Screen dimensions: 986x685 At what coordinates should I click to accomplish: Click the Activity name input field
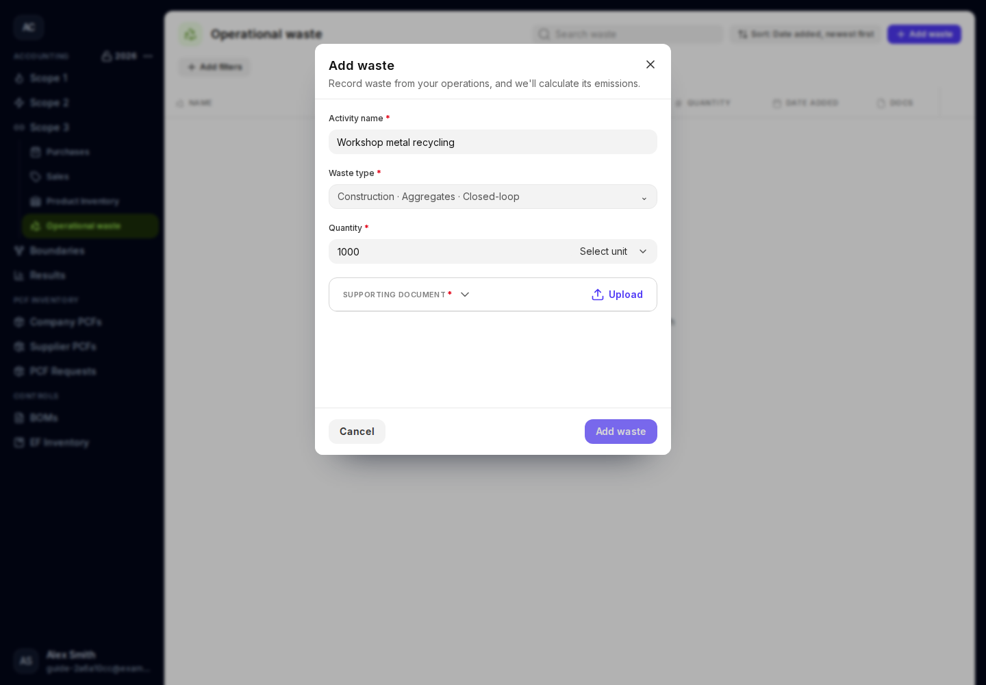[493, 142]
